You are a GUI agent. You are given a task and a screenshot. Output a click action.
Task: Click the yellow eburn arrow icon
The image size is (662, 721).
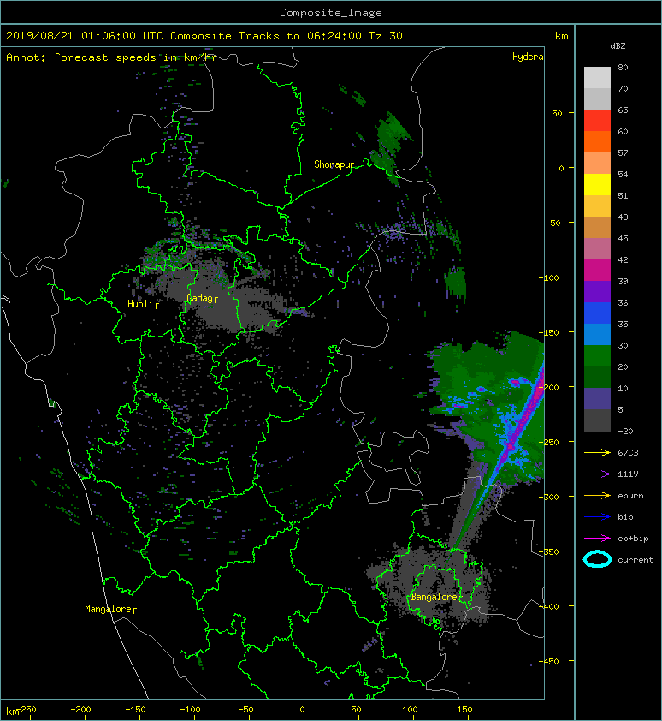tap(597, 496)
